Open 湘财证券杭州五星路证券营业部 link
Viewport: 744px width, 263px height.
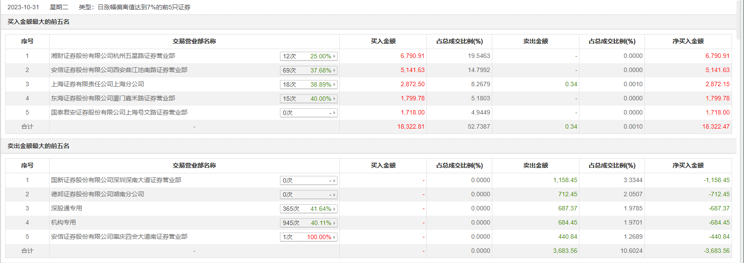[113, 56]
